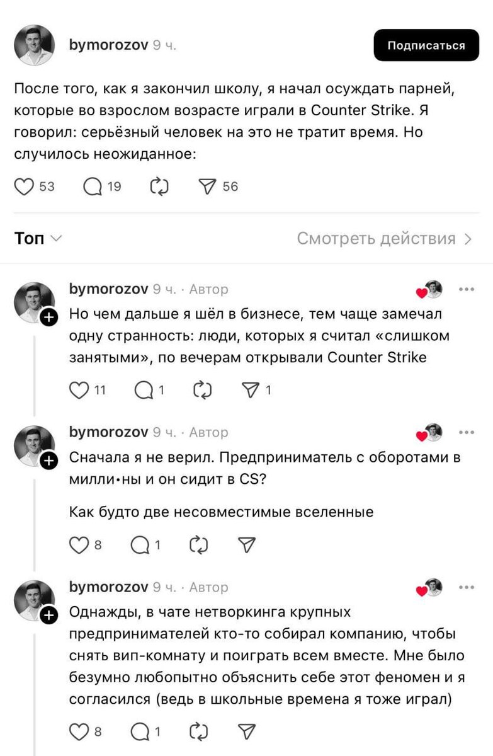Image resolution: width=493 pixels, height=756 pixels.
Task: Select the share icon showing 56 shares
Action: 208,185
